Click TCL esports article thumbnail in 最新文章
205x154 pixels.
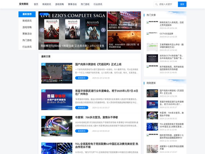tap(57, 148)
